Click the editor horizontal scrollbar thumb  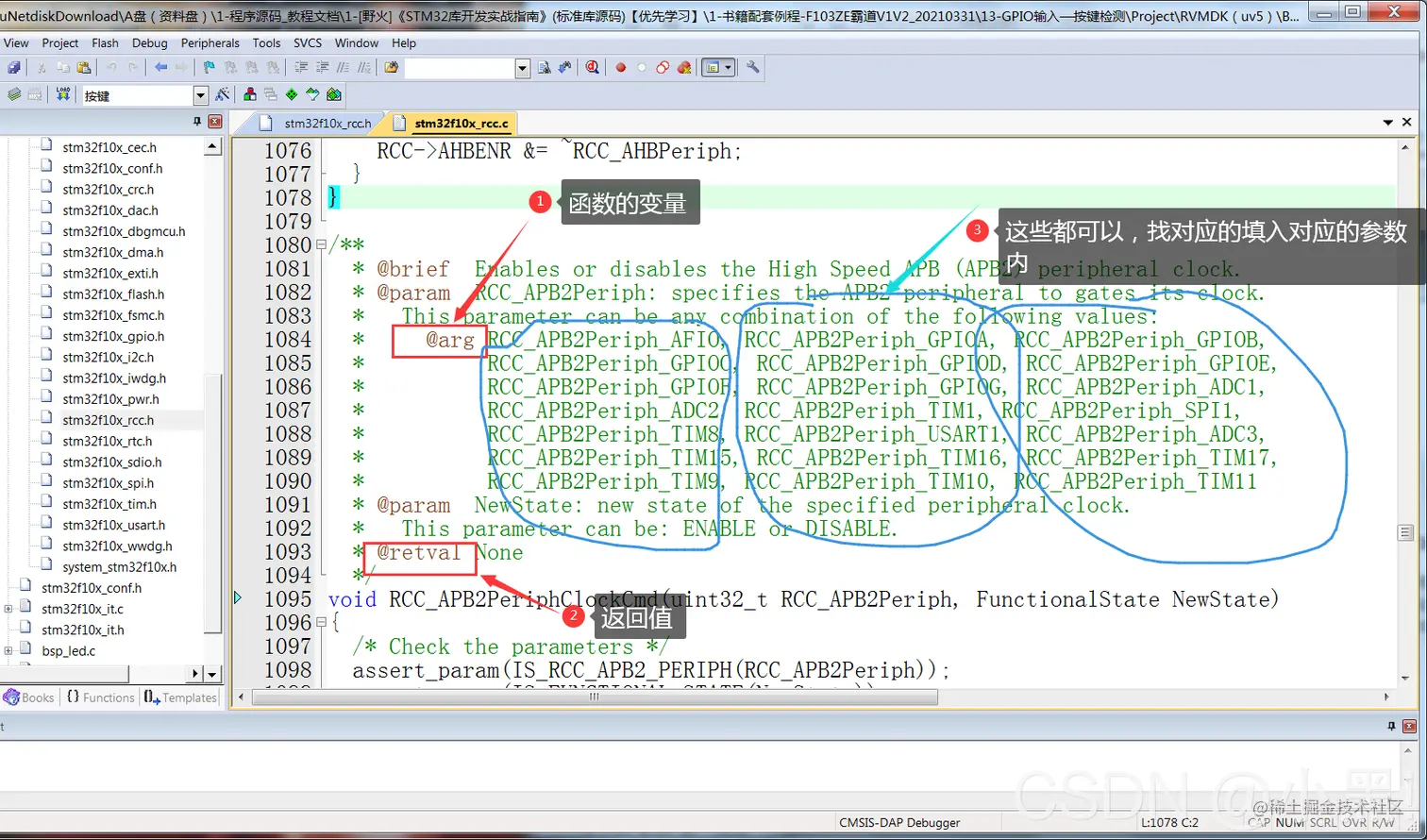[x=593, y=697]
